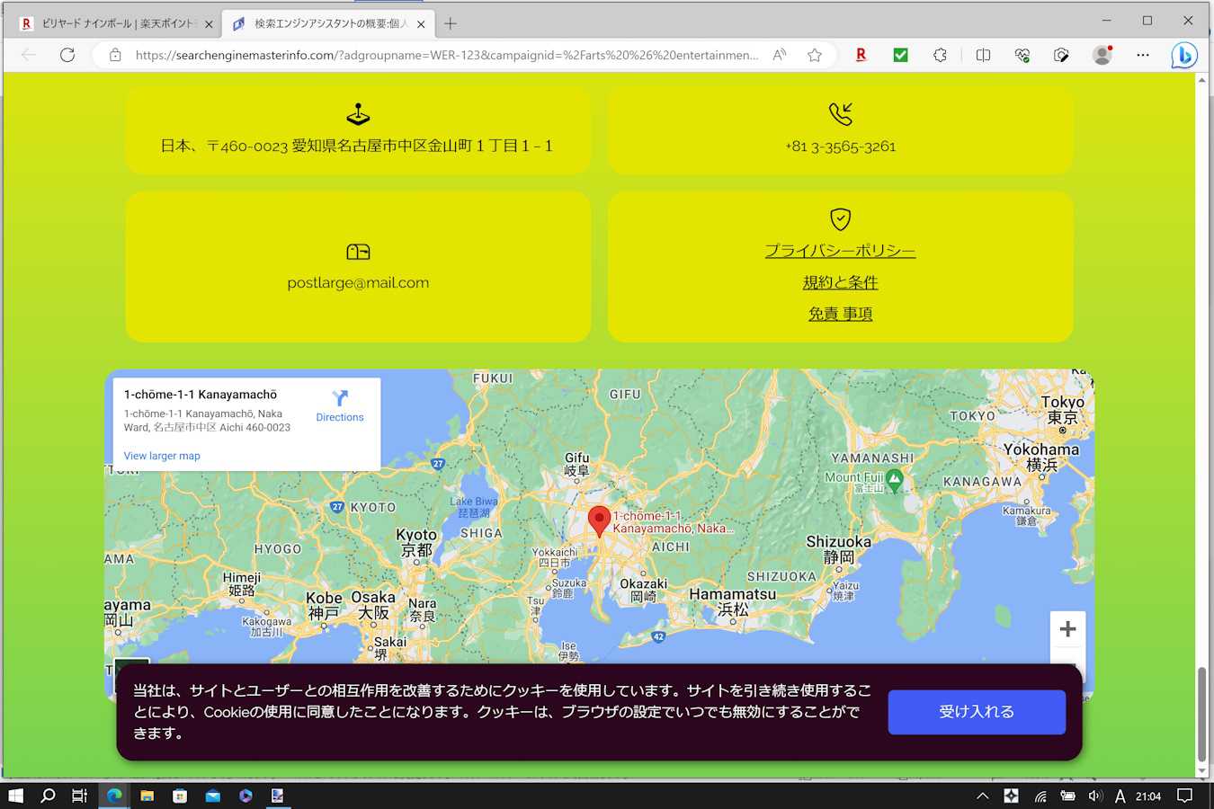
Task: Click the Read aloud icon in address bar
Action: coord(780,55)
